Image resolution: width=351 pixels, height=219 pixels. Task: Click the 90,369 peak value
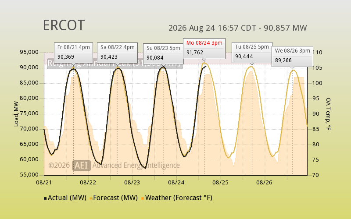(x=65, y=57)
